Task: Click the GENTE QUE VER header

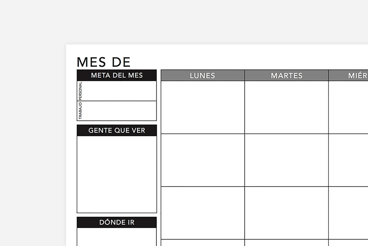Action: (117, 131)
